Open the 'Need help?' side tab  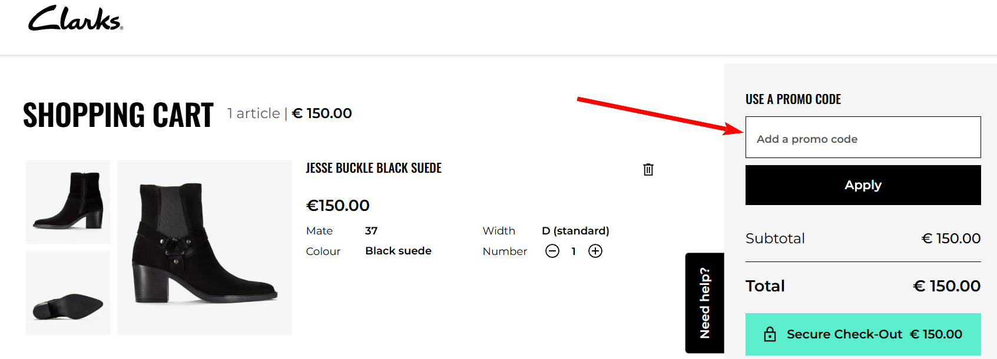(x=704, y=303)
